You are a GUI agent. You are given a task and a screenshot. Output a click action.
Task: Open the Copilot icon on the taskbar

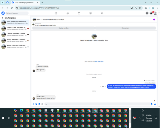tap(15, 110)
